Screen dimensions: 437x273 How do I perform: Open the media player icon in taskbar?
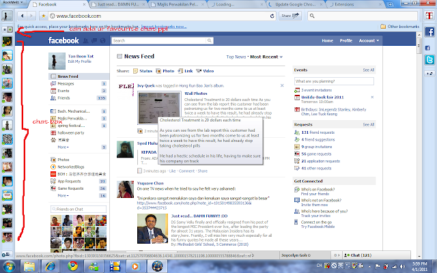pos(135,266)
